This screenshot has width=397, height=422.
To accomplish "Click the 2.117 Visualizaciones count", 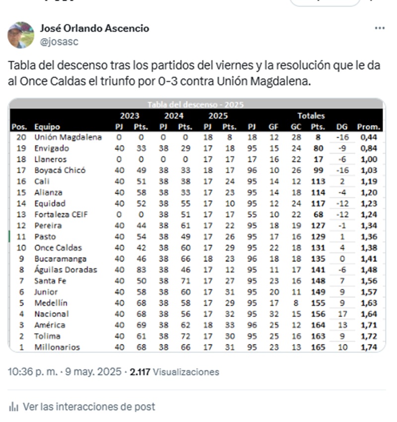I will click(175, 372).
